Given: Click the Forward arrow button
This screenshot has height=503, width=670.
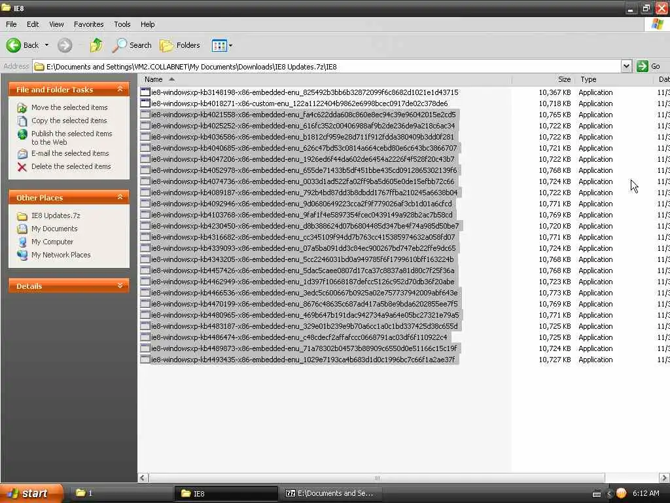Looking at the screenshot, I should point(65,45).
